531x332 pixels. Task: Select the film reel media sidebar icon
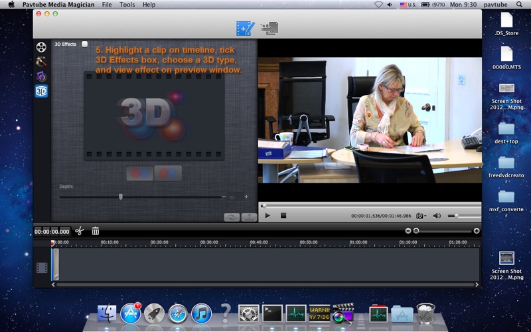pos(41,47)
